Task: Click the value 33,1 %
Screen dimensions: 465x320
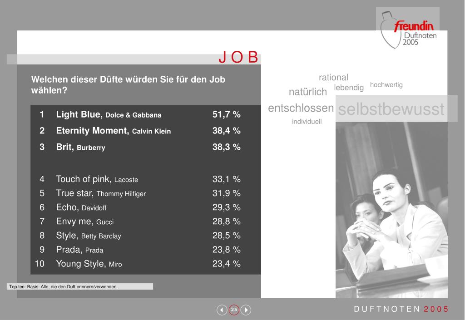Action: coord(226,179)
